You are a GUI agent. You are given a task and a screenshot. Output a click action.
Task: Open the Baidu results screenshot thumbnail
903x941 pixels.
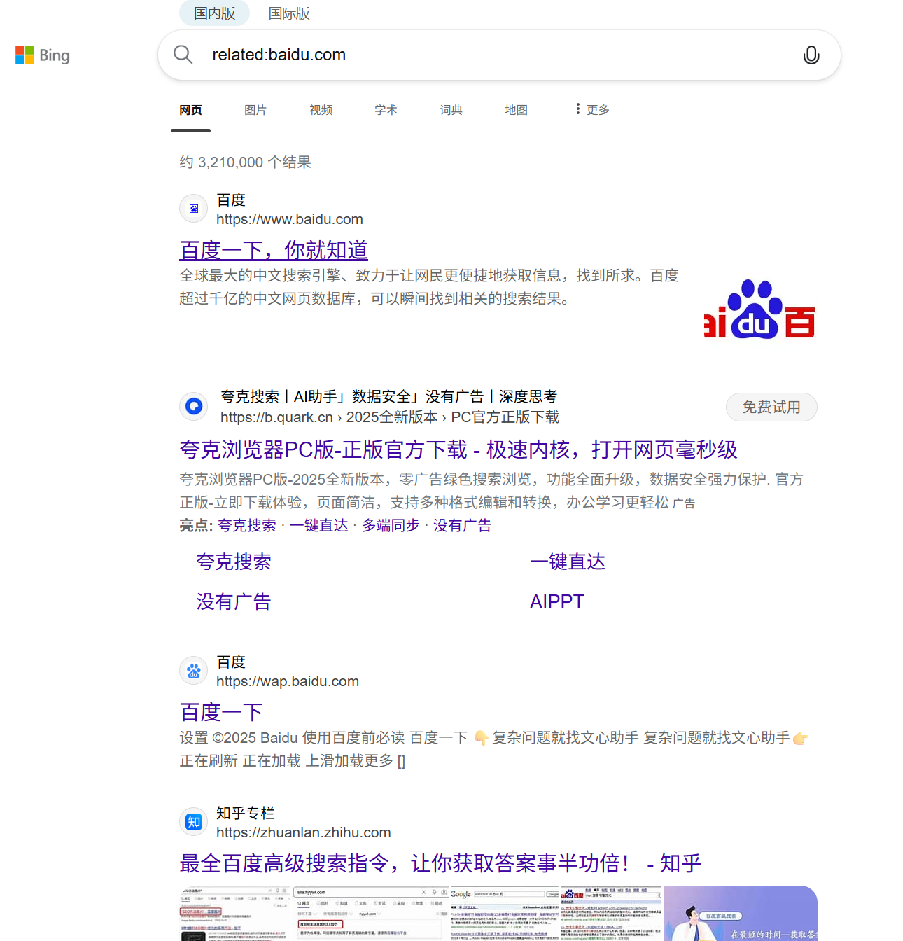click(x=611, y=914)
